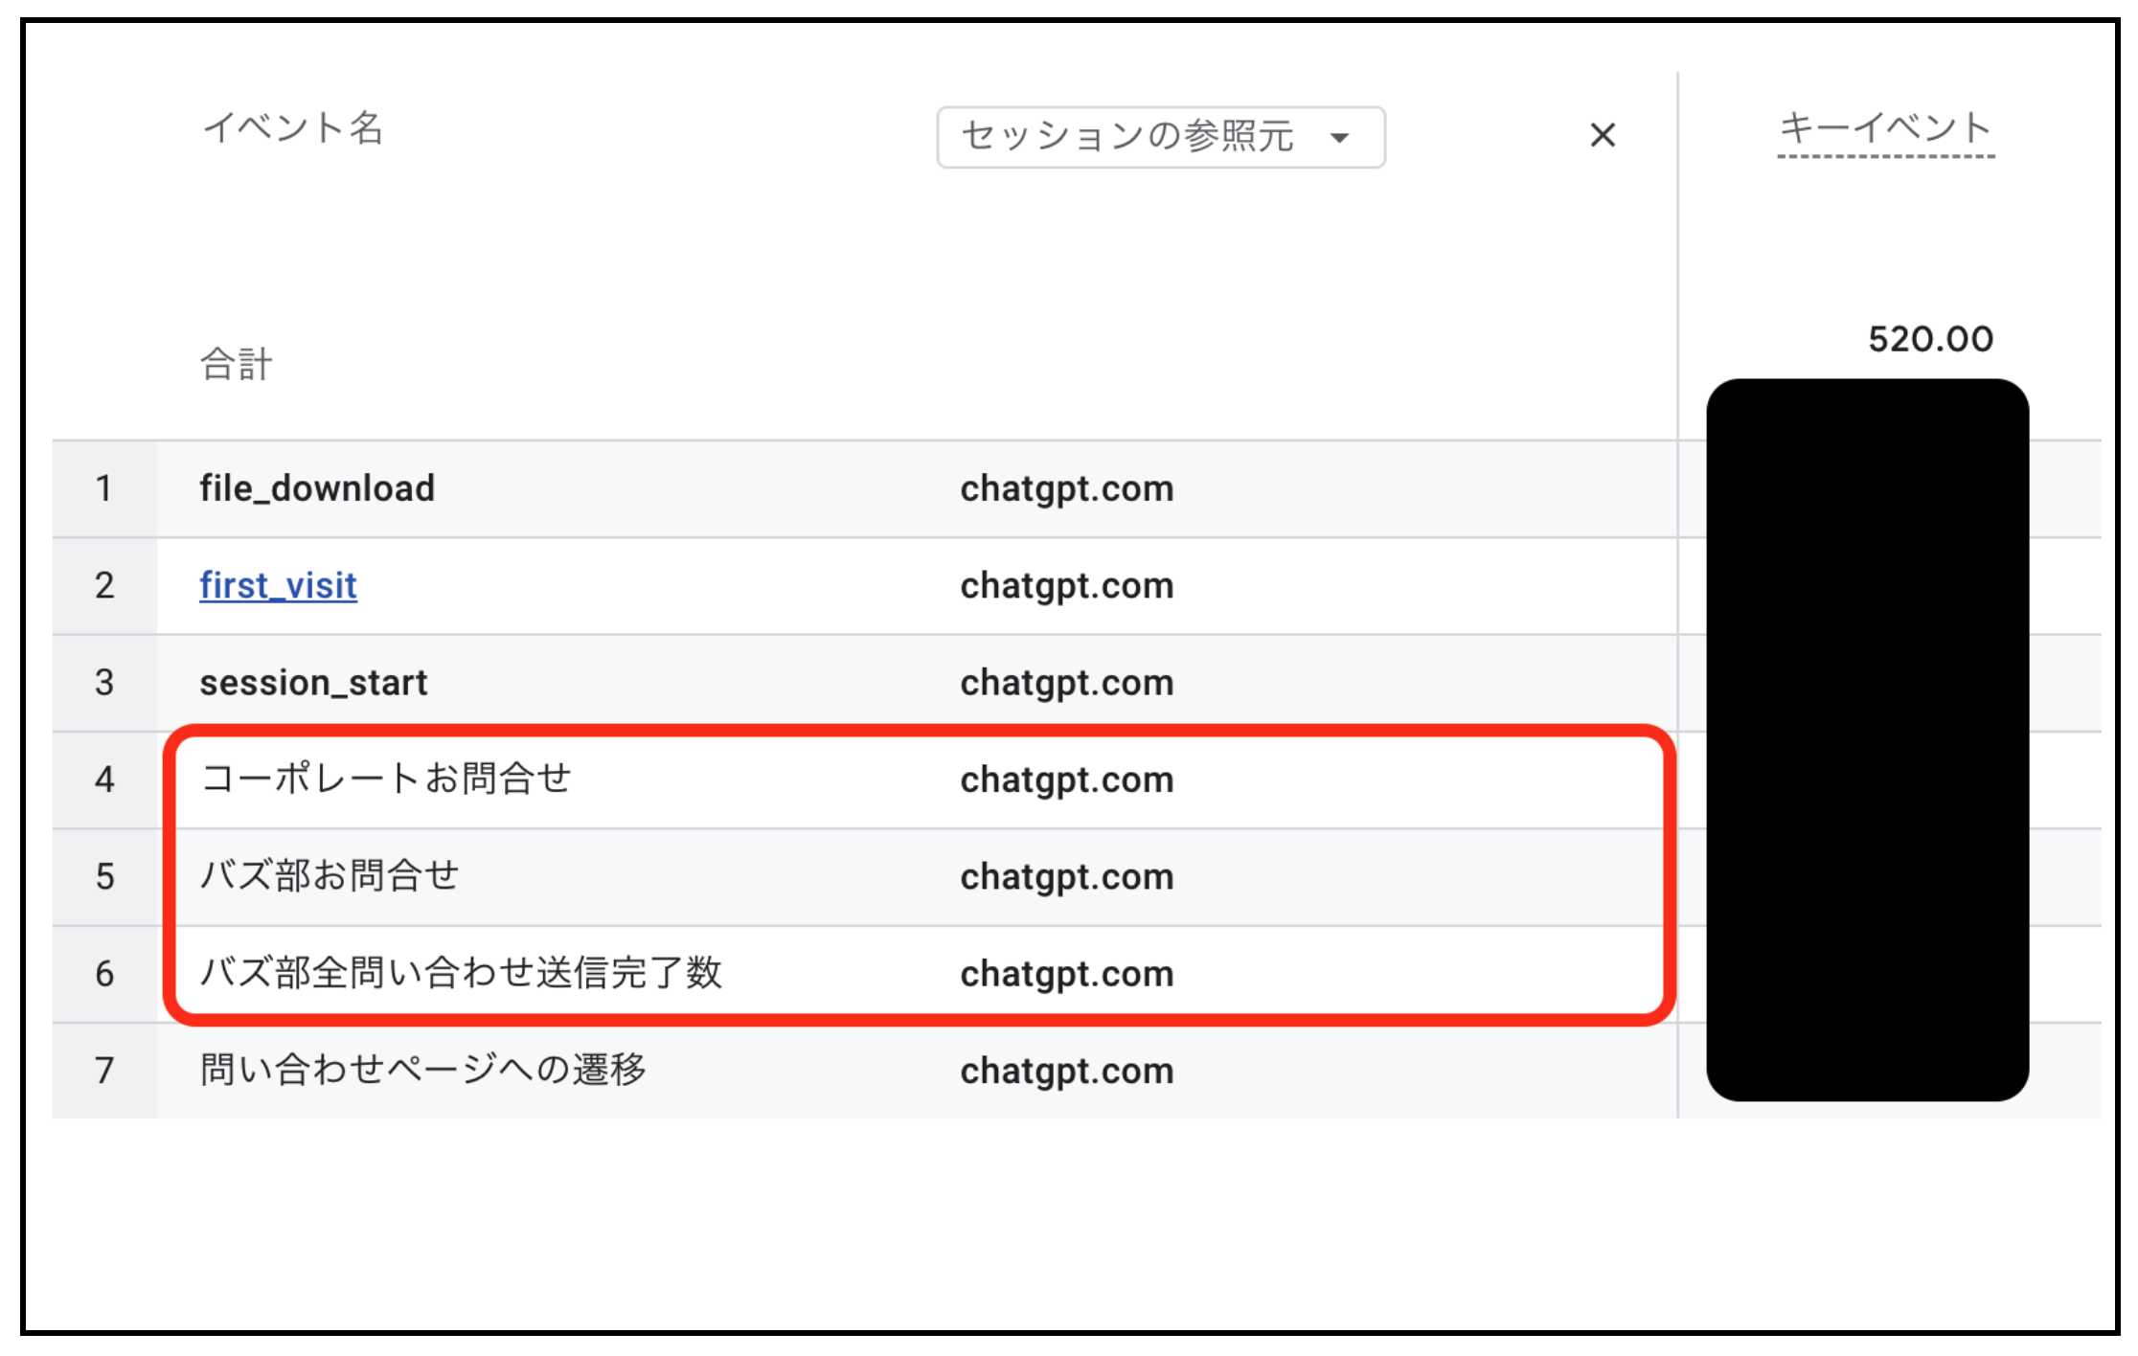This screenshot has width=2138, height=1356.
Task: Select バズ部全問い合わせ送信完了数 event
Action: point(460,973)
